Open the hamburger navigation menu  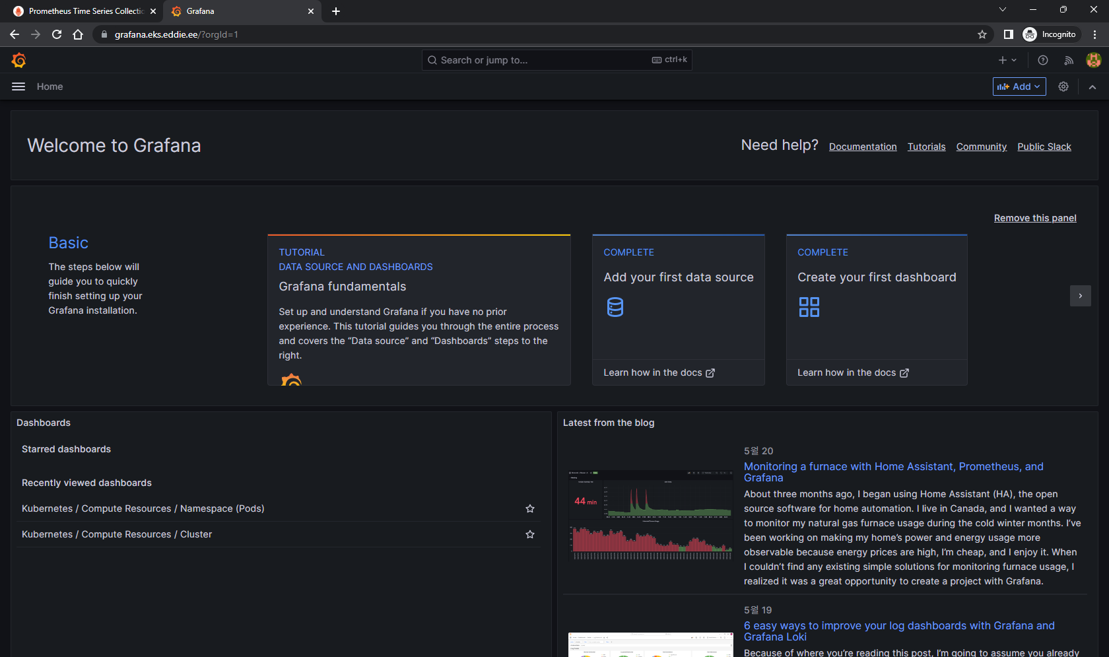[18, 86]
